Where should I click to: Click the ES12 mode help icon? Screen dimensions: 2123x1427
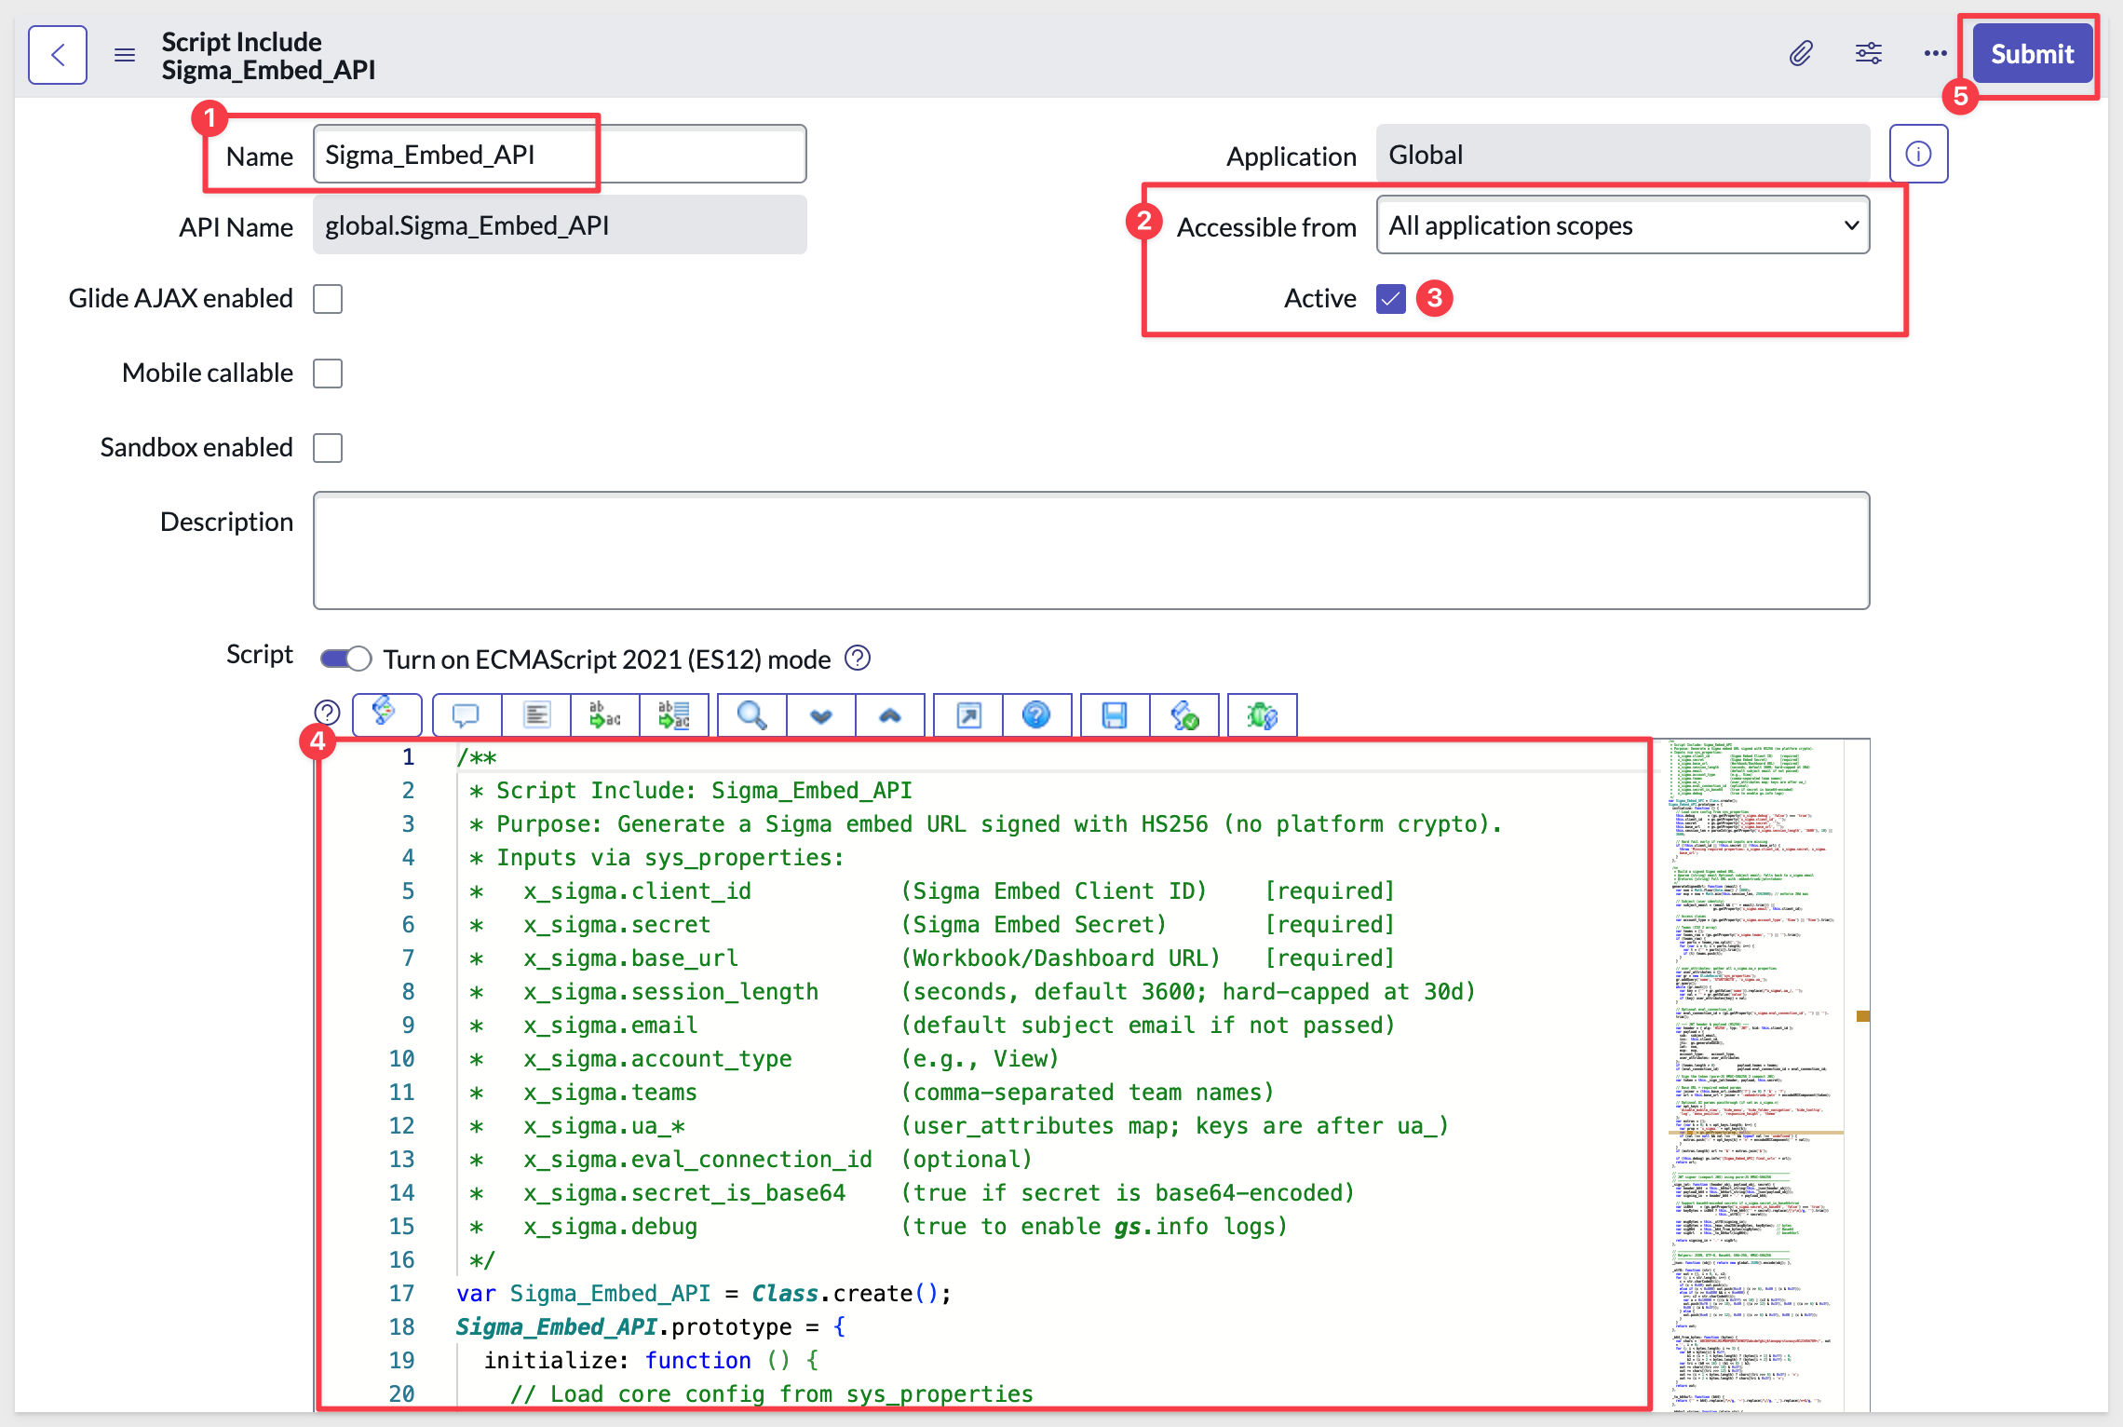pos(857,659)
